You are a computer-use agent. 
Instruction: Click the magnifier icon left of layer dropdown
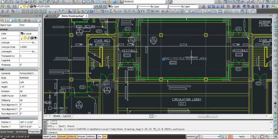point(8,7)
